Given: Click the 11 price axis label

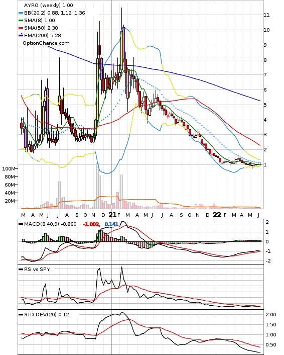Looking at the screenshot, I should (266, 15).
